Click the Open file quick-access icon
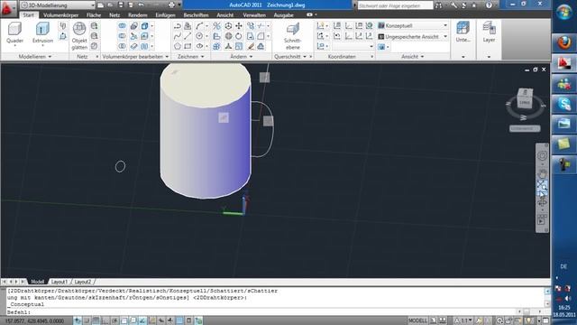 coord(110,5)
